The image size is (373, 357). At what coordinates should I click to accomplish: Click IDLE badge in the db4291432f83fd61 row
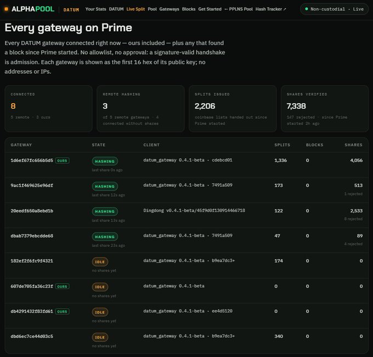(100, 312)
